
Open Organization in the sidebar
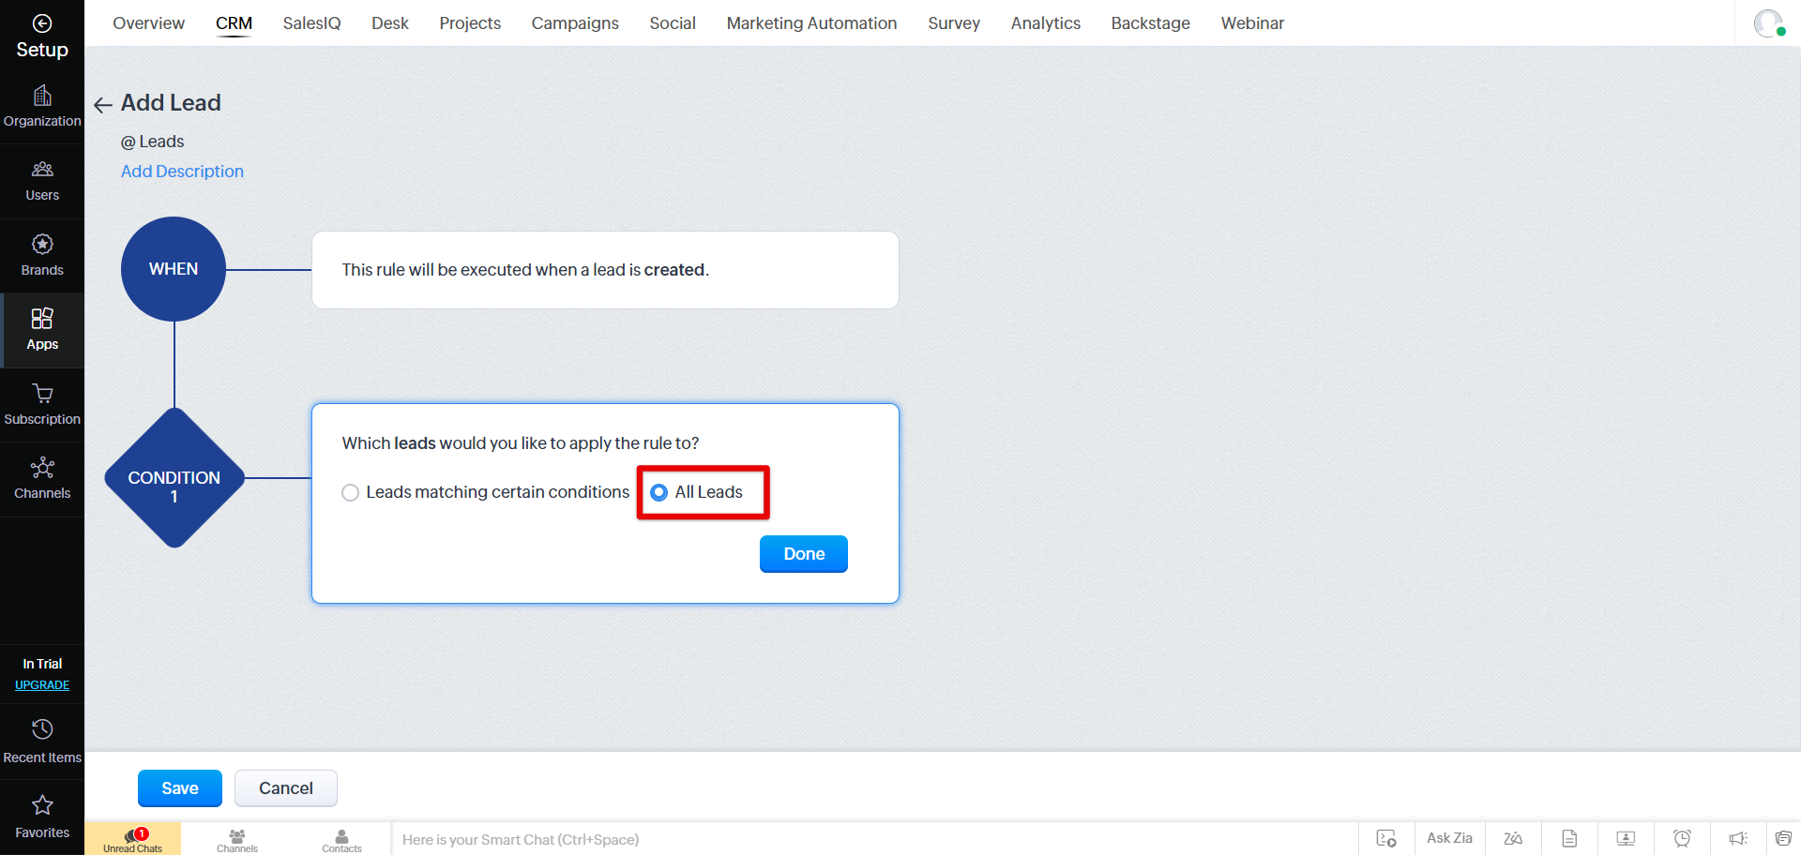[x=42, y=107]
